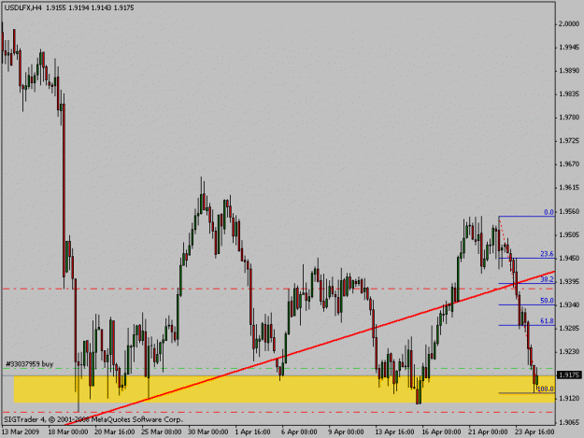Click price scale value 1.9560

point(569,211)
